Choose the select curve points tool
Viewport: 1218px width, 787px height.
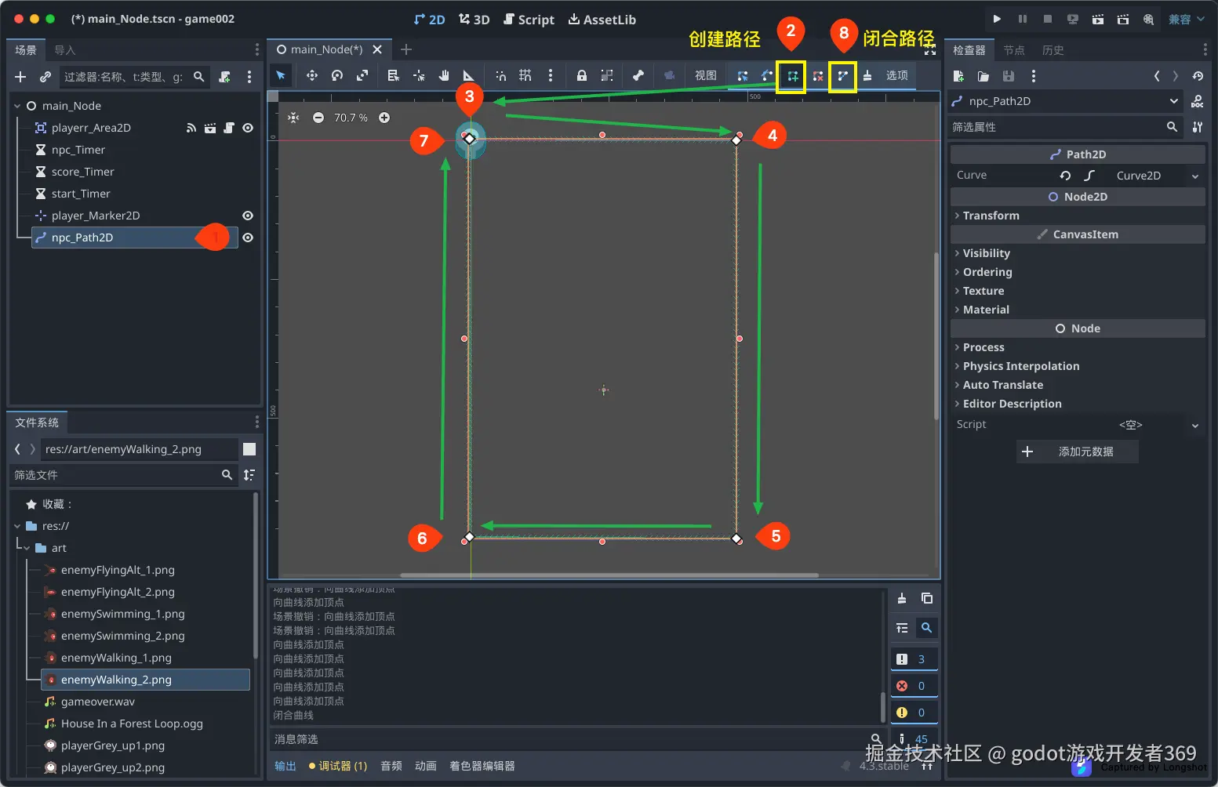(x=743, y=76)
